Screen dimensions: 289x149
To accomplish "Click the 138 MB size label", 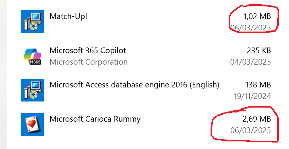I will point(258,85).
